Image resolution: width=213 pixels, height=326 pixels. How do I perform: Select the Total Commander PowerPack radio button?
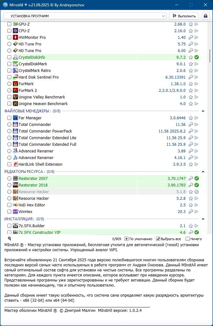9,131
